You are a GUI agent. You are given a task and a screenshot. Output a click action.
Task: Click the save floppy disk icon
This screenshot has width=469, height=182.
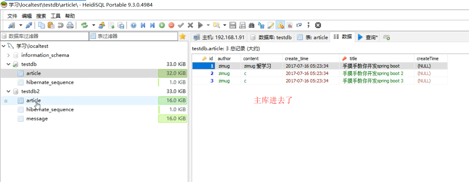233,25
